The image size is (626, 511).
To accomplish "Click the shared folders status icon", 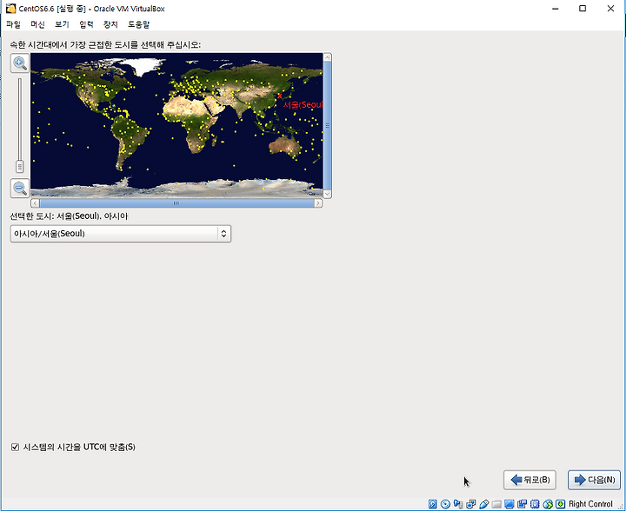I will (496, 504).
